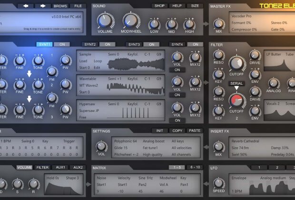
Task: Click the LOW equalizer knob
Action: point(154,24)
